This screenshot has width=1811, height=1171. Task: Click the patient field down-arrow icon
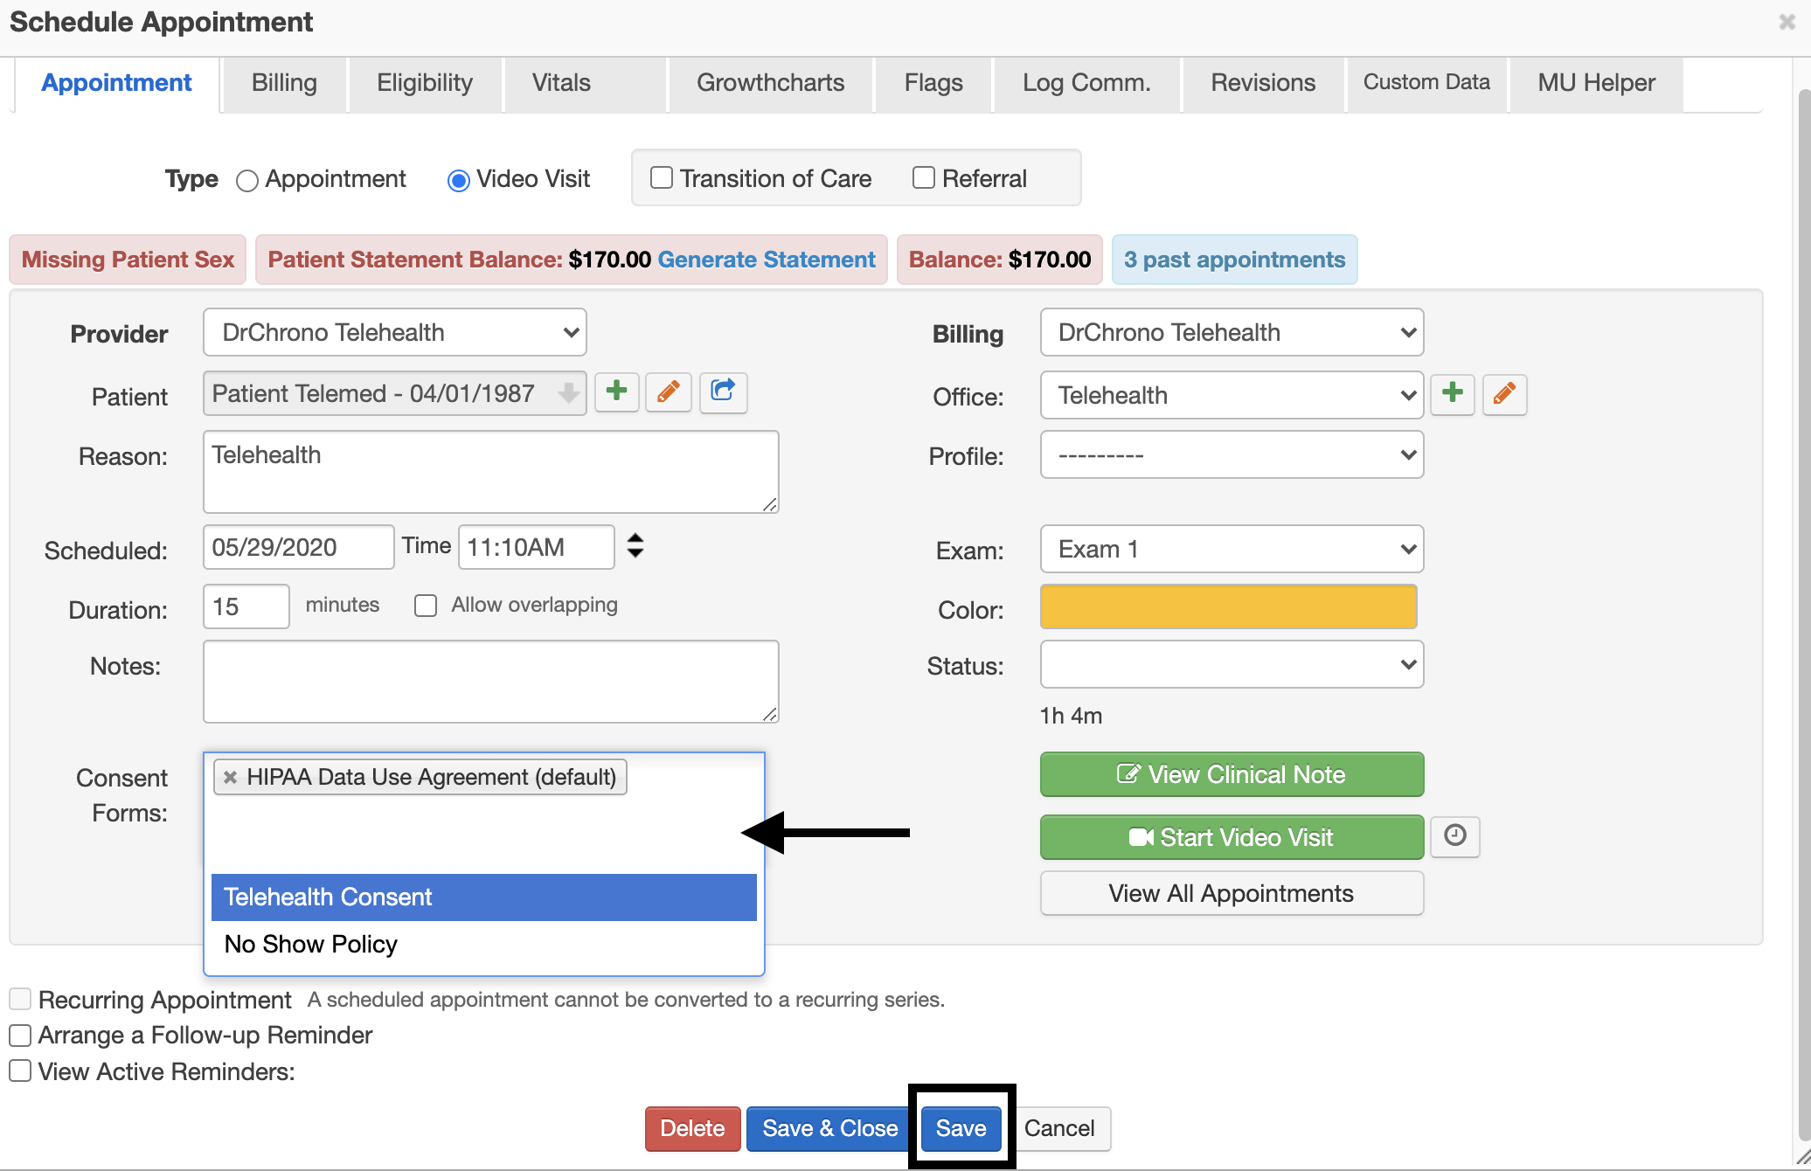click(568, 393)
